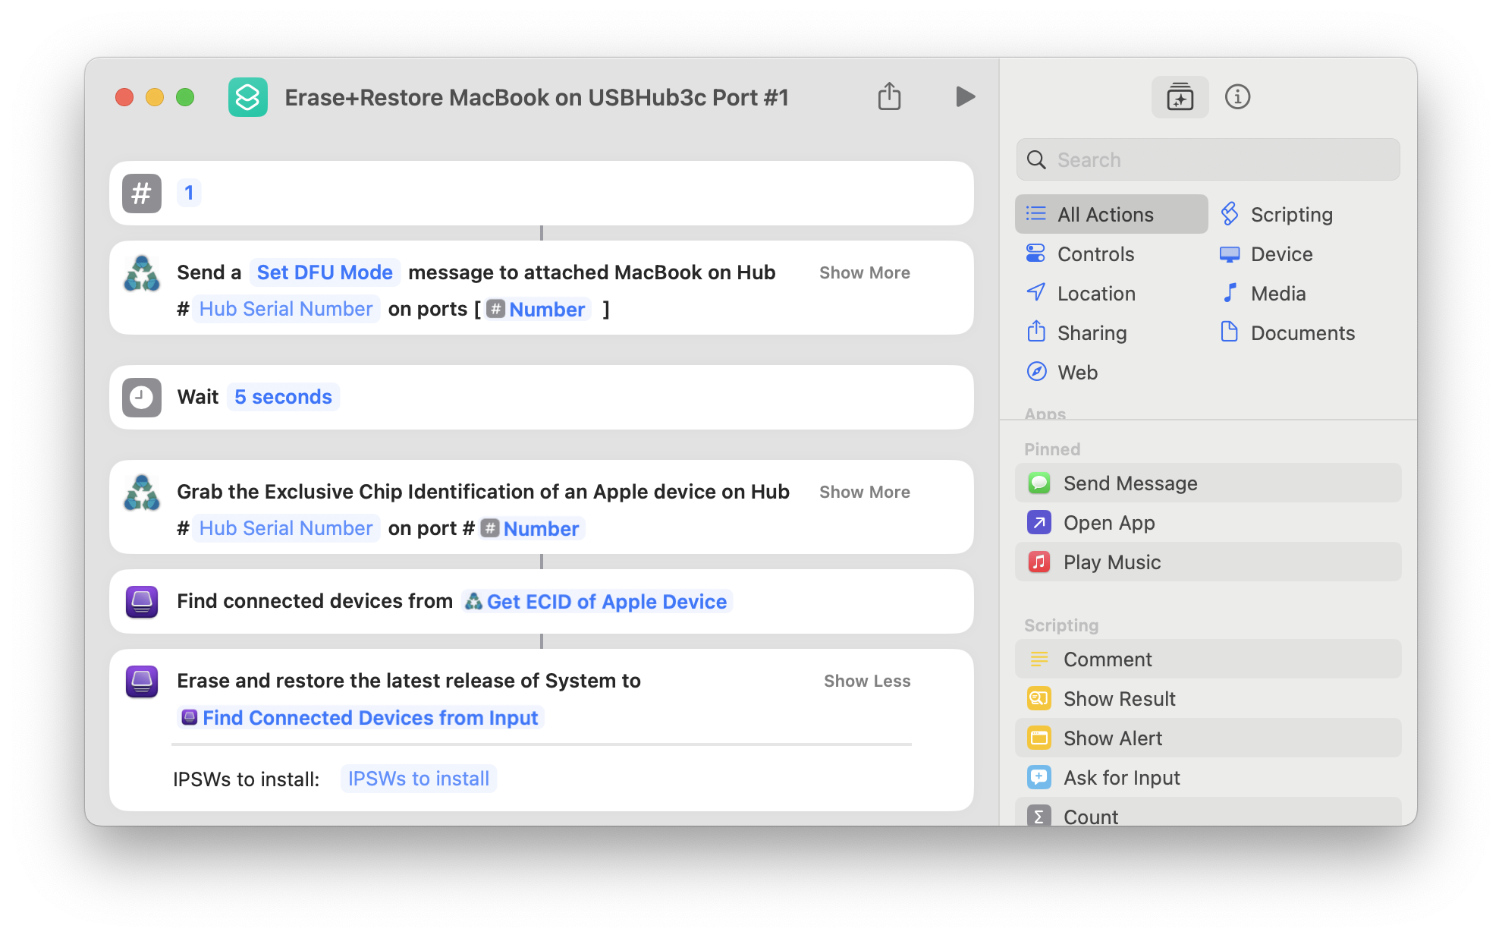Collapse the Erase and restore step Show Less
Screen dimensions: 1502x938
[x=866, y=681]
